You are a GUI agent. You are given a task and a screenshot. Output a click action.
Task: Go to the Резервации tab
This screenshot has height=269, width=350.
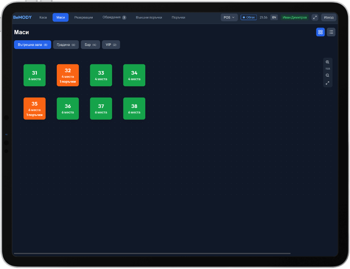click(84, 17)
